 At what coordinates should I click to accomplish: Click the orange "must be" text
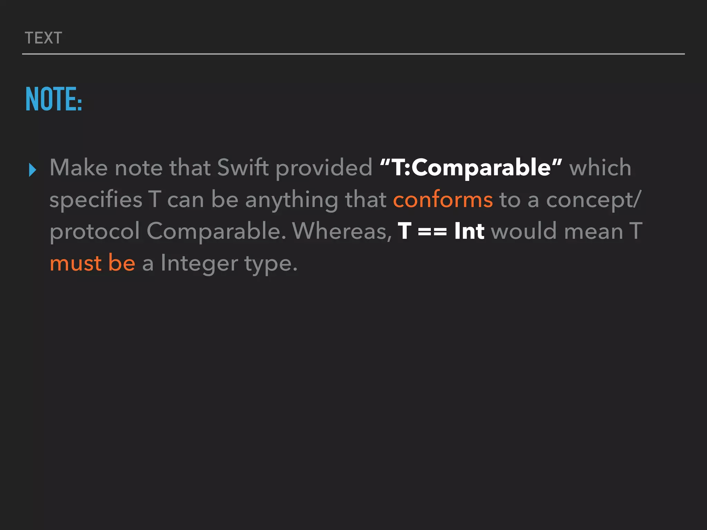point(93,263)
